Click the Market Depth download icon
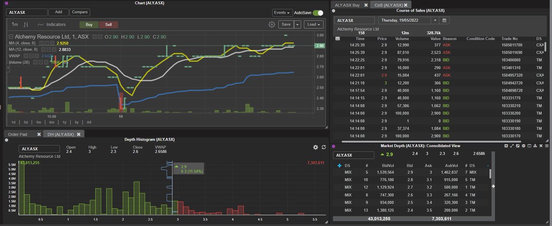 535,146
